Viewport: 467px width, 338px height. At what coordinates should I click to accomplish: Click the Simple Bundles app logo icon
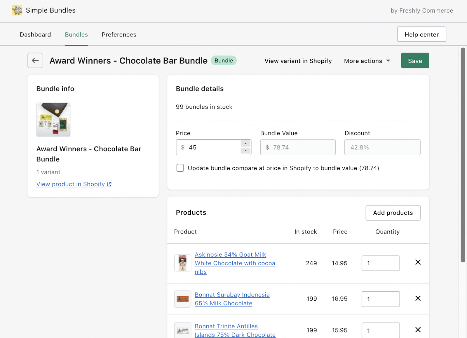(17, 11)
